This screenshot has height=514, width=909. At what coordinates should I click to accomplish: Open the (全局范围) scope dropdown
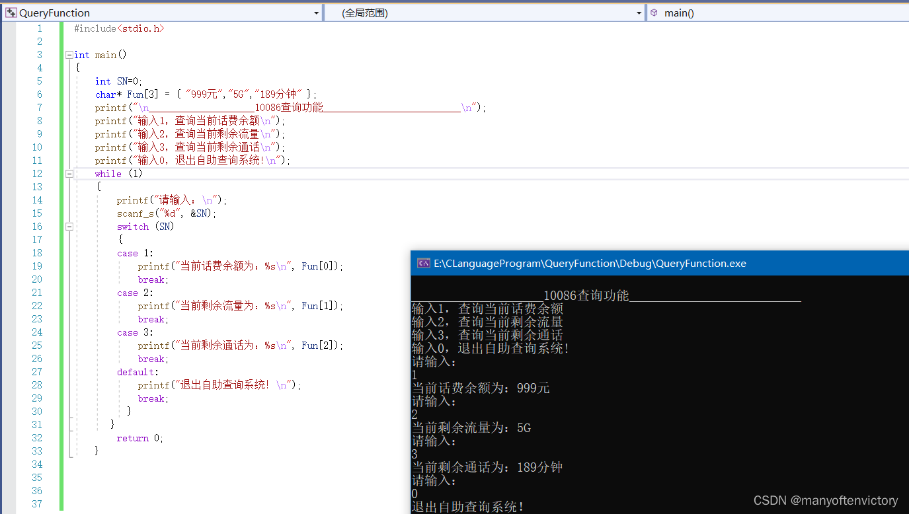(x=485, y=13)
